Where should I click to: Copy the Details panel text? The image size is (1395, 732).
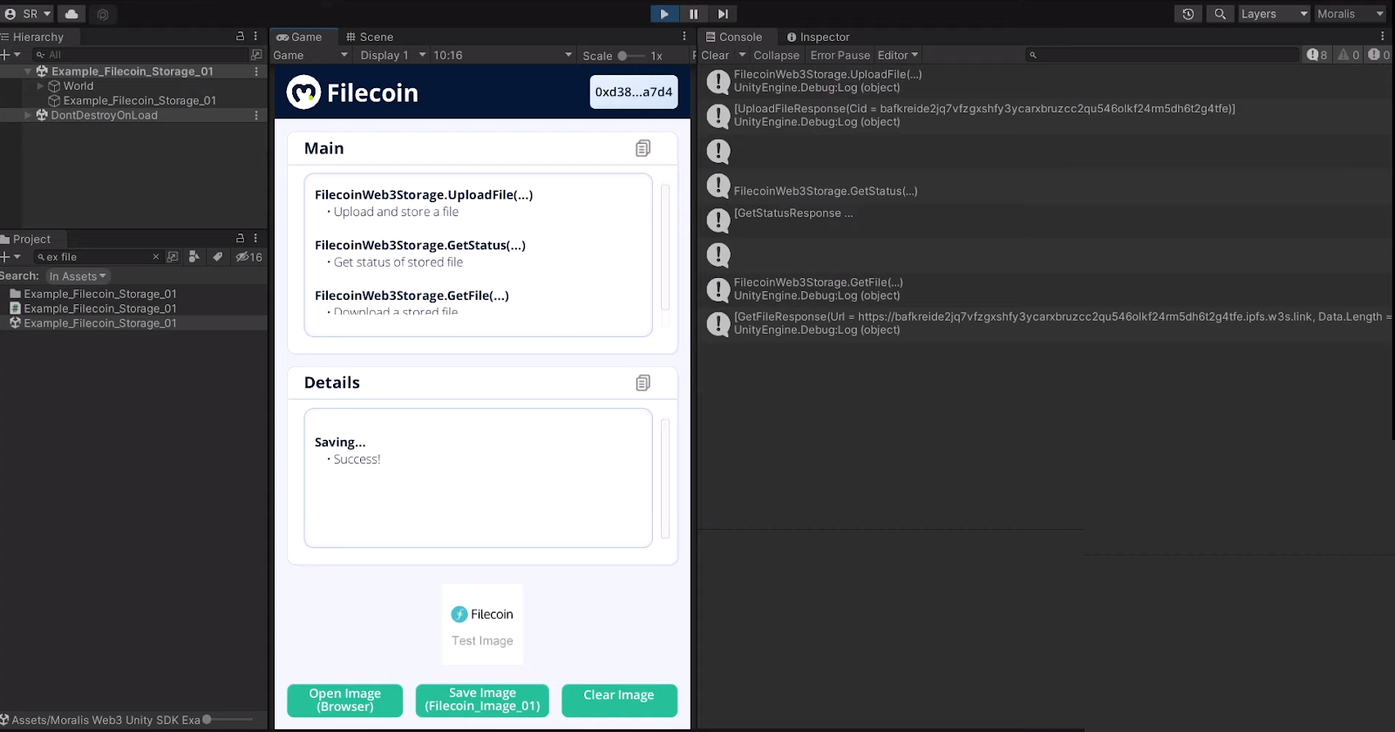(643, 383)
